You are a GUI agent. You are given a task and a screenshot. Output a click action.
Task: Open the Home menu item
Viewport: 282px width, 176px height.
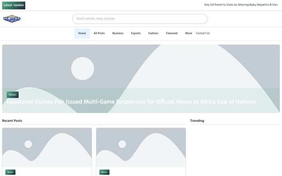(x=82, y=33)
